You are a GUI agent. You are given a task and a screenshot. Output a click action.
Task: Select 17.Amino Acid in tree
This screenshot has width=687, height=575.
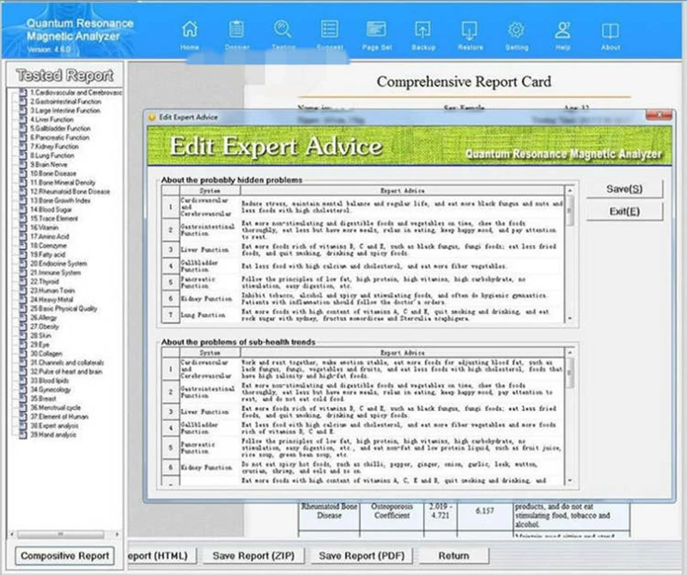pos(50,236)
